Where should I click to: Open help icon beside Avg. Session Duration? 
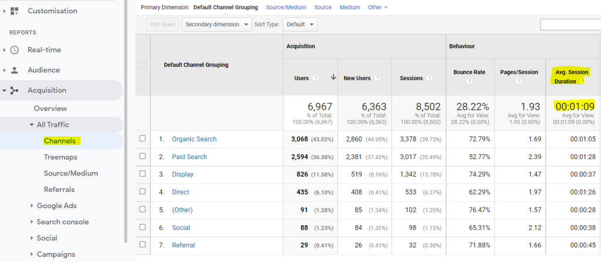[583, 81]
